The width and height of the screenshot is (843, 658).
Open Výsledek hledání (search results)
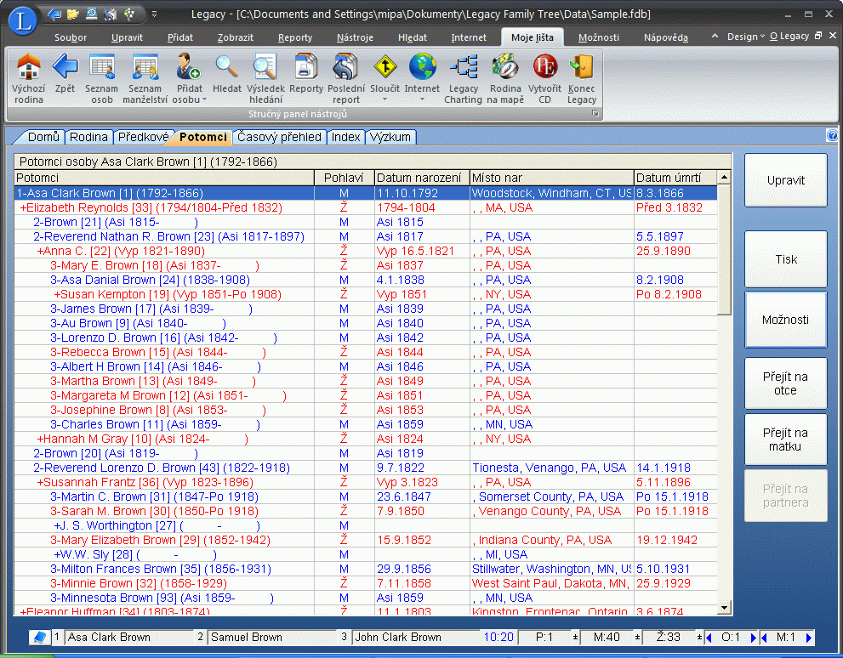265,78
